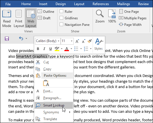Choose Copy from the context menu

point(54,69)
